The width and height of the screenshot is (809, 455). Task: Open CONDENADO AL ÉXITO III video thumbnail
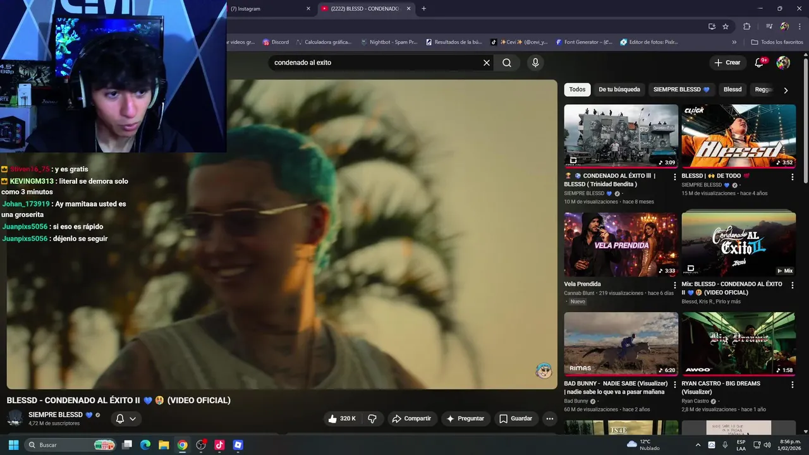coord(621,136)
